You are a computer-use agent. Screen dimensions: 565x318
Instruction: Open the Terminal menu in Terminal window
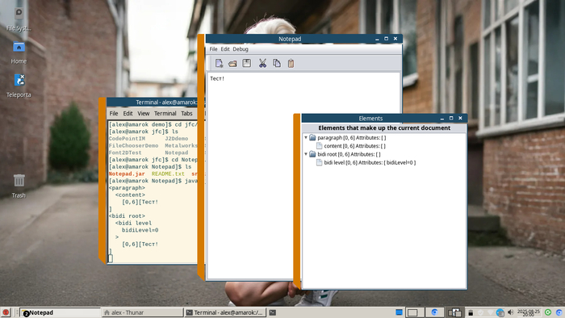[x=165, y=114]
